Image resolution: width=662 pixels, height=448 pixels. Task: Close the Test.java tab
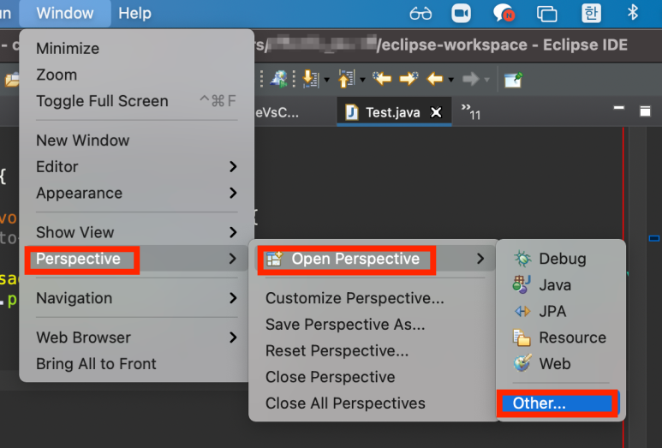click(x=436, y=112)
